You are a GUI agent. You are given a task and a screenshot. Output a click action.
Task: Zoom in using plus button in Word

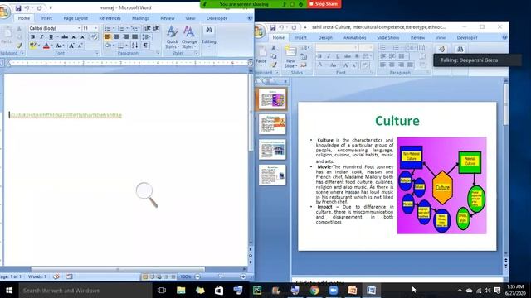(243, 276)
